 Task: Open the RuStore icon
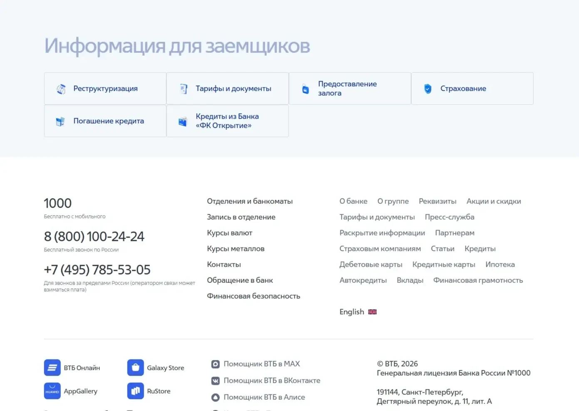coord(136,391)
